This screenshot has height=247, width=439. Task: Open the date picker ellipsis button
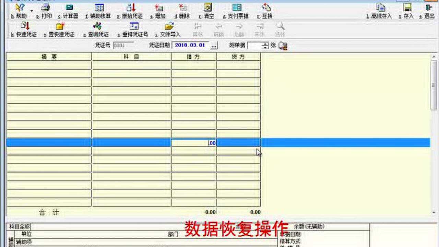(214, 45)
